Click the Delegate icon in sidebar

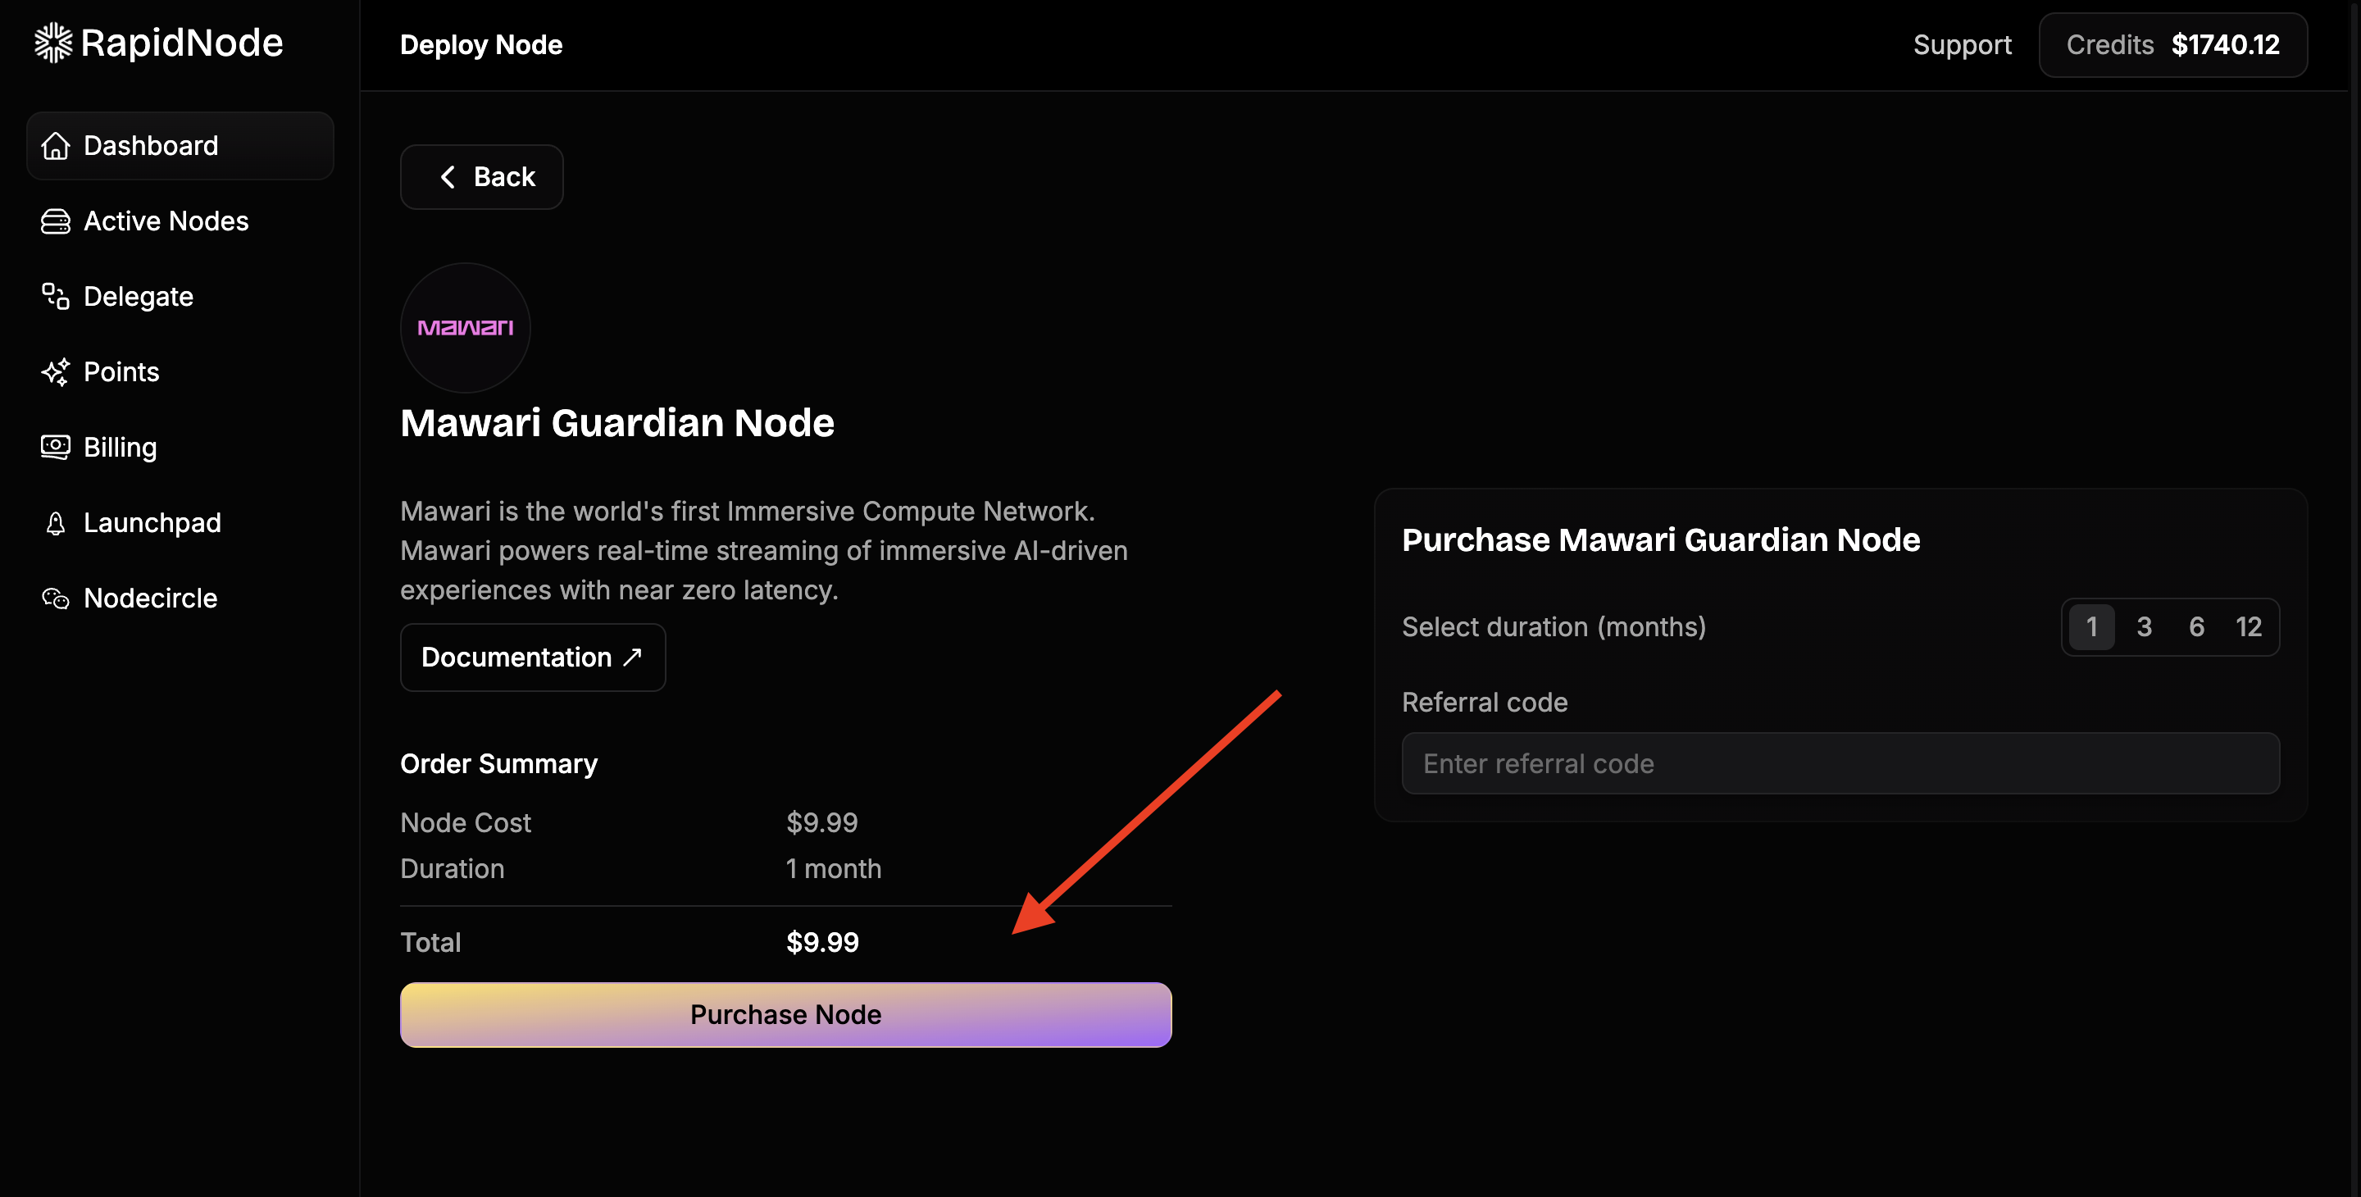pyautogui.click(x=55, y=296)
